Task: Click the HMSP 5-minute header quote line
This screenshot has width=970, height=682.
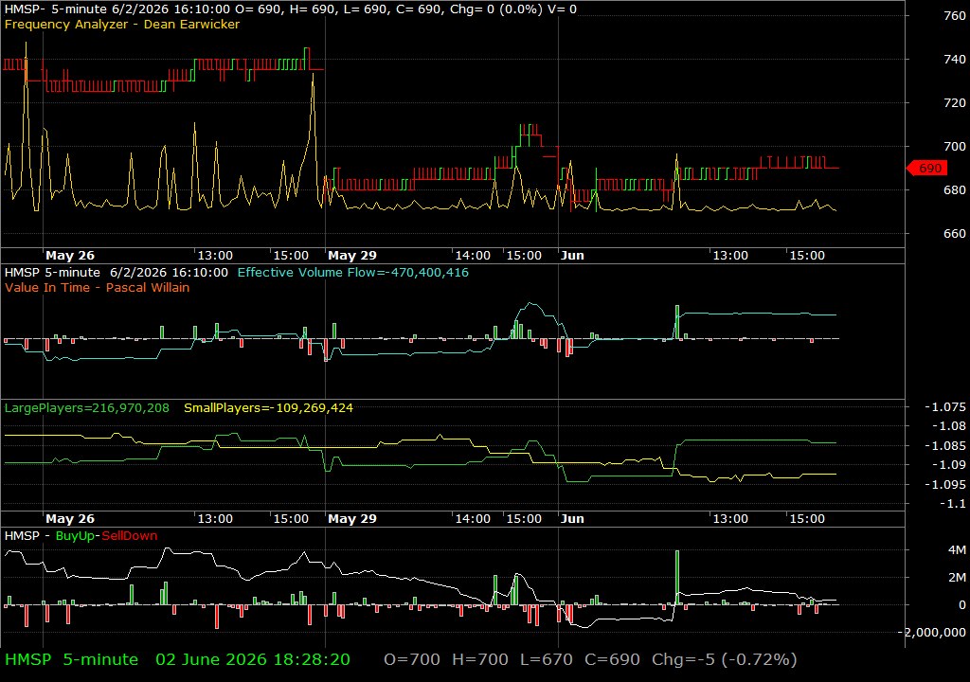Action: 290,9
